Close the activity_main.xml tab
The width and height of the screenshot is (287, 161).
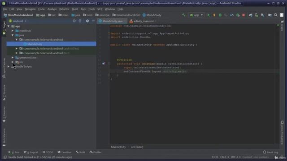pyautogui.click(x=156, y=21)
